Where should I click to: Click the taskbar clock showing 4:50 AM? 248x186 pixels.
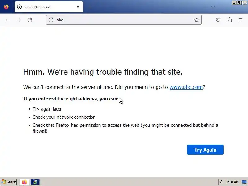pos(232,182)
